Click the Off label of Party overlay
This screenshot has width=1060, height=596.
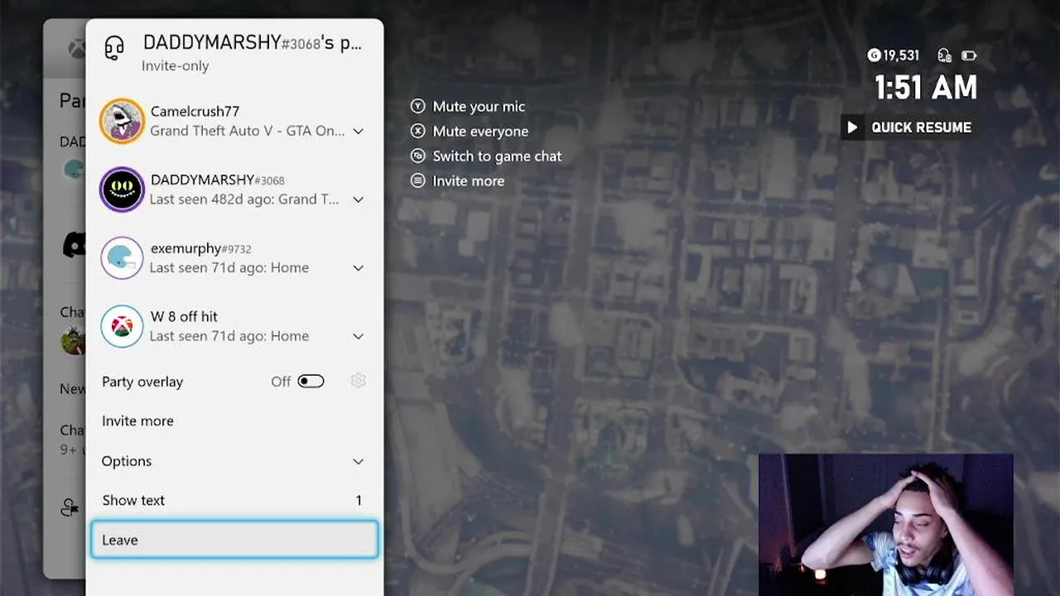point(281,382)
